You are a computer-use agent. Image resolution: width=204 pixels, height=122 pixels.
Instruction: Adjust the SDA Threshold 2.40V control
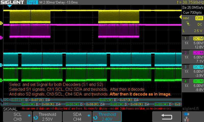(x=107, y=117)
